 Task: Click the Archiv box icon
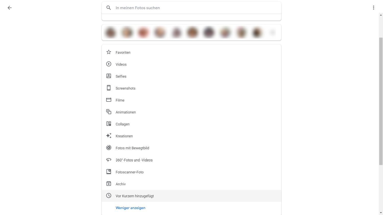point(109,184)
